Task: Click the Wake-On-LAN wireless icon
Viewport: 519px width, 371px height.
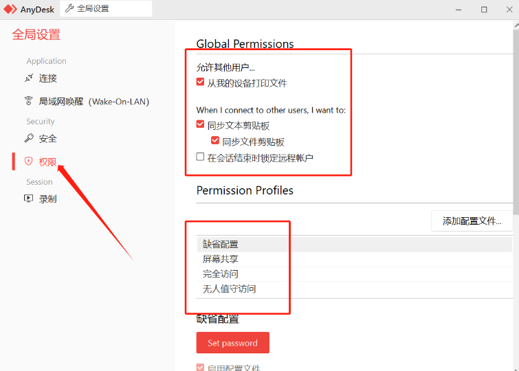Action: 29,101
